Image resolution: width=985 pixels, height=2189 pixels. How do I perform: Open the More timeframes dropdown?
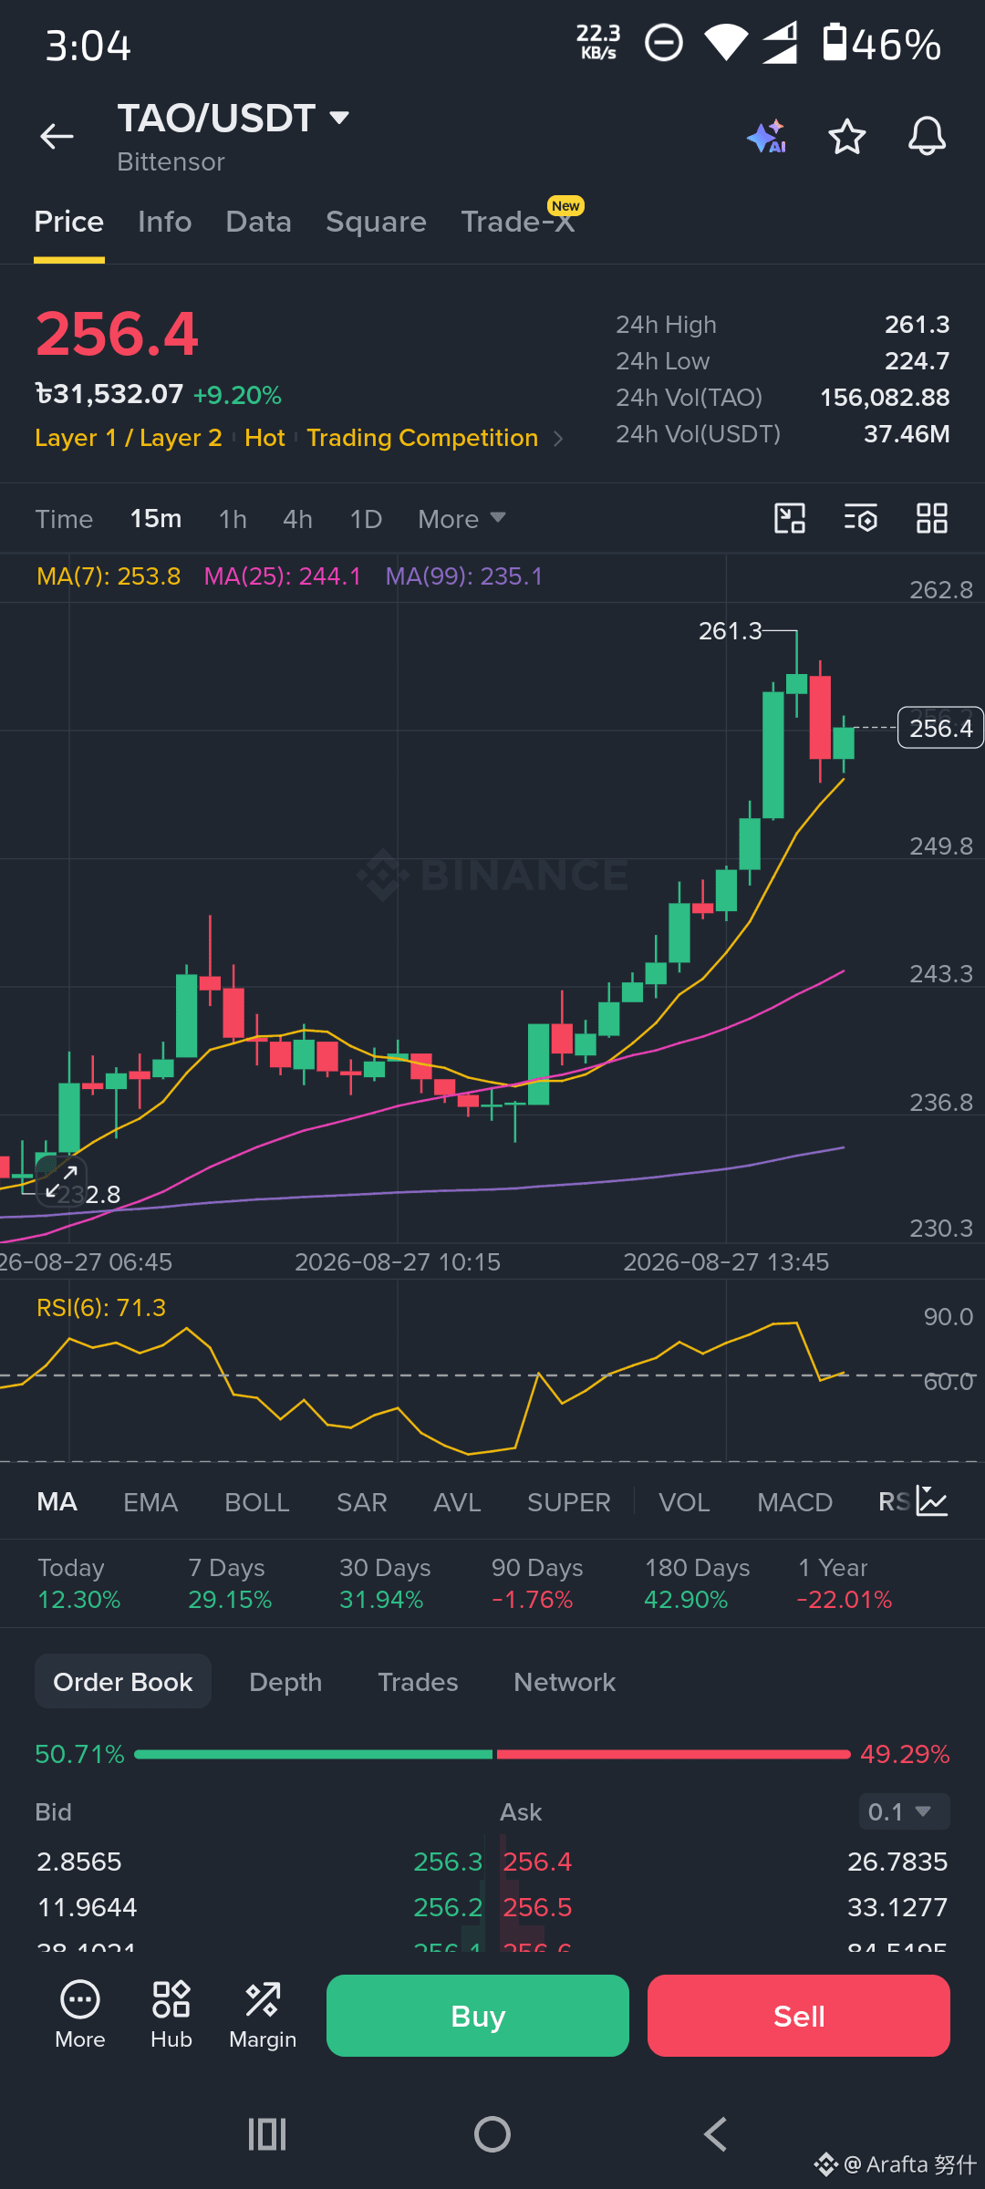pos(461,519)
